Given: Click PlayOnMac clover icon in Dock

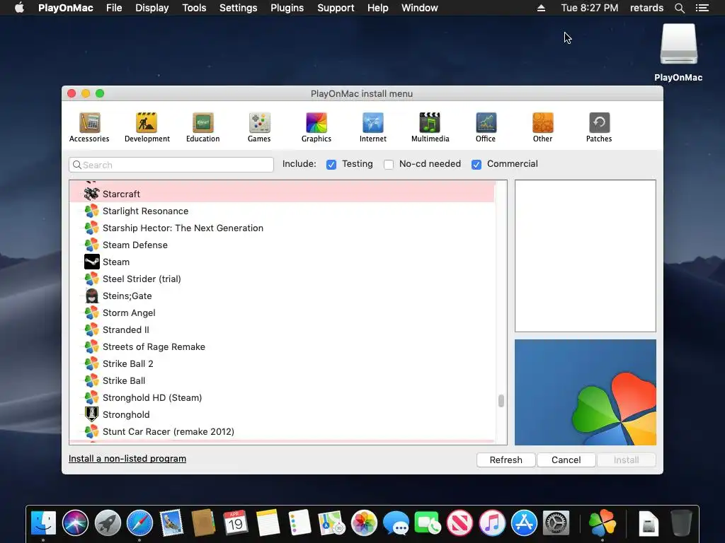Looking at the screenshot, I should click(x=602, y=523).
